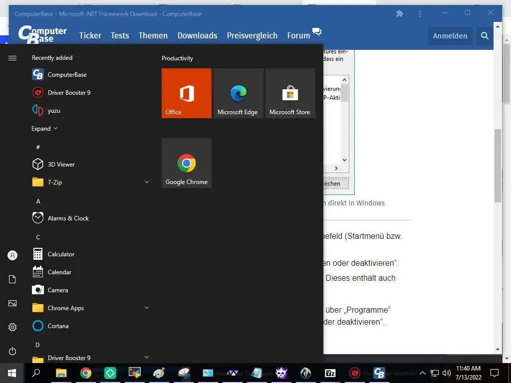Open Forum menu item
This screenshot has height=383, width=511.
(x=298, y=35)
